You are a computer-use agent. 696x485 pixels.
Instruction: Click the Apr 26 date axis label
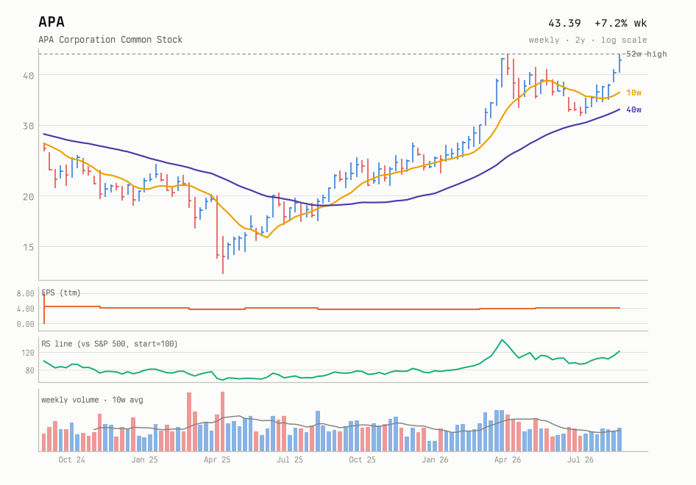coord(508,460)
